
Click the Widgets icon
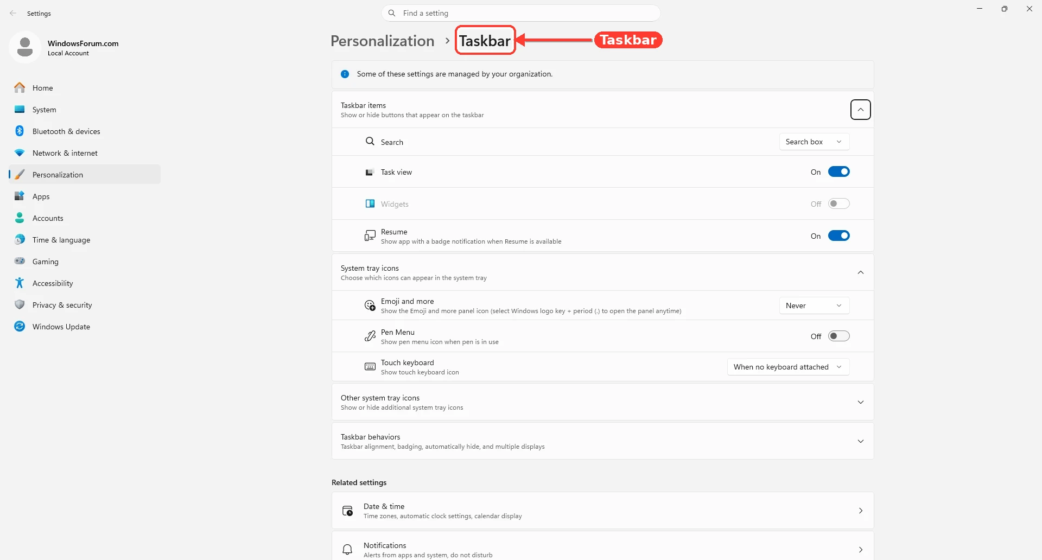pyautogui.click(x=370, y=203)
